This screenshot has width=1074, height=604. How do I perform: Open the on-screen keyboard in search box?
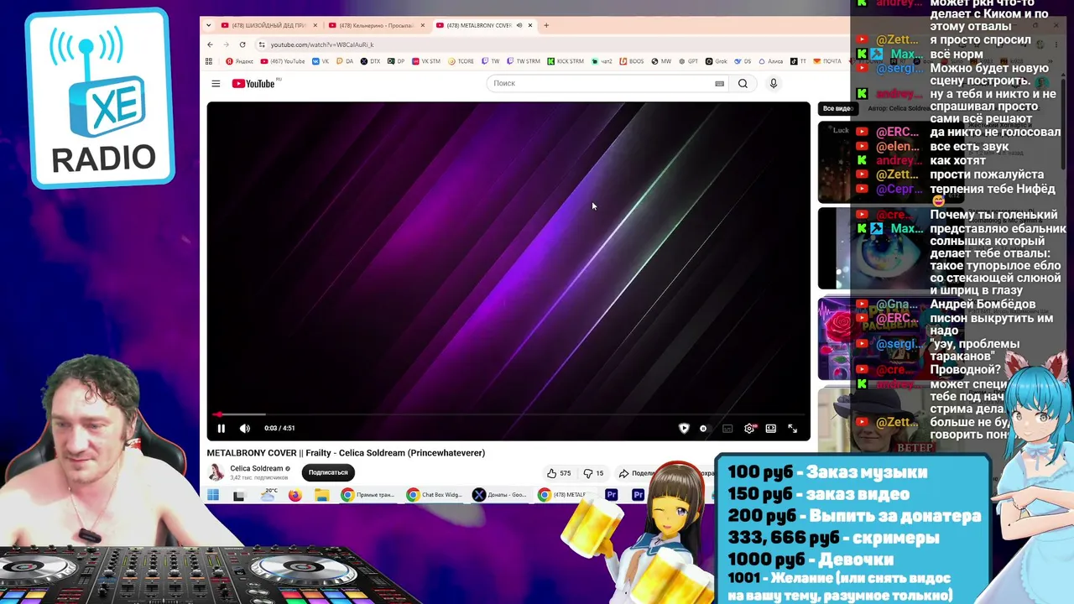[x=719, y=83]
